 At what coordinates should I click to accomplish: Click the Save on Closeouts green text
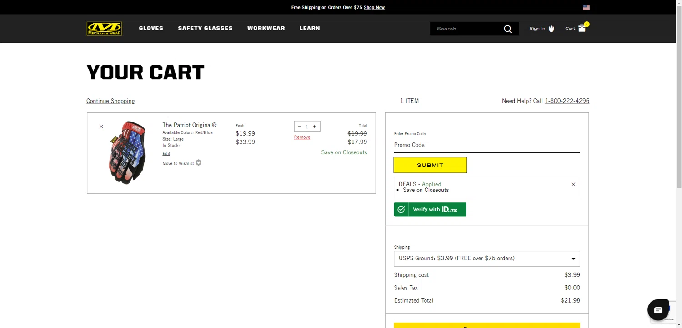tap(344, 152)
